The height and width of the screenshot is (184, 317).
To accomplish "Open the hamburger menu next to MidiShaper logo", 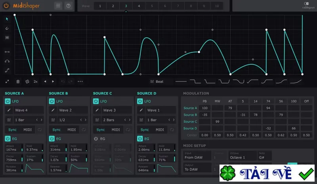I will (58, 6).
